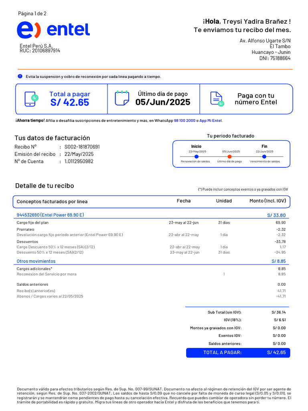Click the calendar icon beside Último día de pago

[x=122, y=98]
